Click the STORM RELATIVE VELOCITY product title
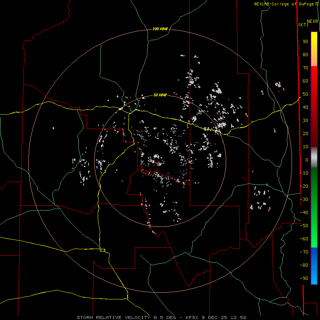 114,318
